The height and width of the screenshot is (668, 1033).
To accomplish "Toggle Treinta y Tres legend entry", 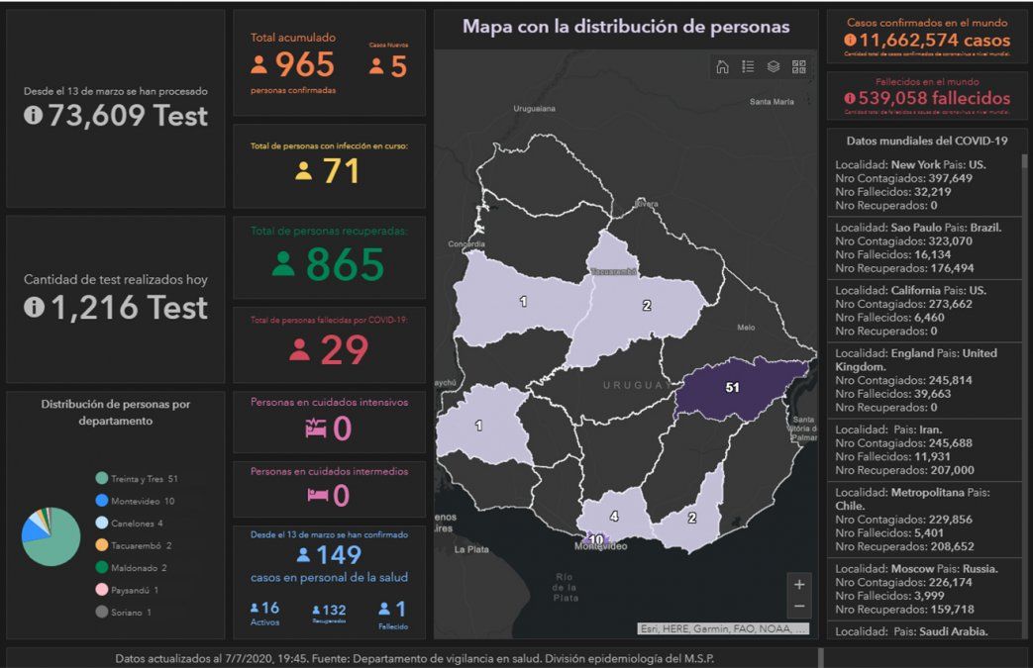I will tap(139, 479).
